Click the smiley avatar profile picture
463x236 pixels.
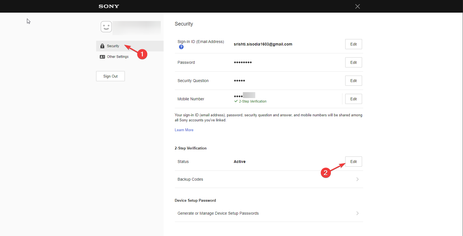(106, 27)
